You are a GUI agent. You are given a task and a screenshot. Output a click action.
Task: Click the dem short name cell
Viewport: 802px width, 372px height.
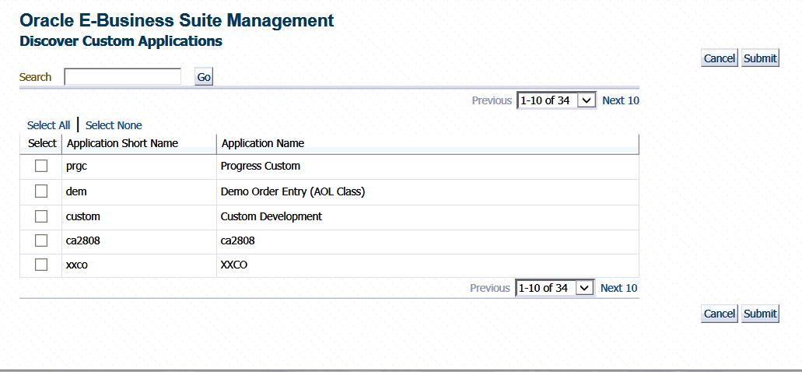coord(139,192)
